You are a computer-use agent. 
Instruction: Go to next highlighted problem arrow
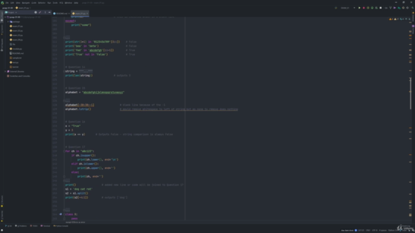coord(409,19)
